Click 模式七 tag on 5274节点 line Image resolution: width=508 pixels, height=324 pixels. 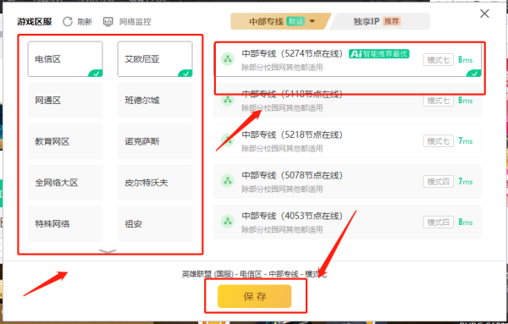click(x=438, y=60)
